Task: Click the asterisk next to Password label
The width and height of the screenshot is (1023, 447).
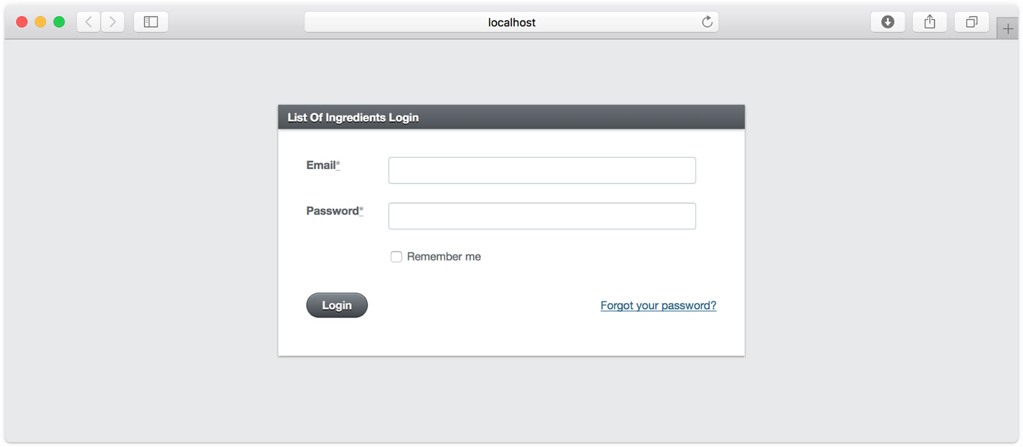Action: [361, 210]
